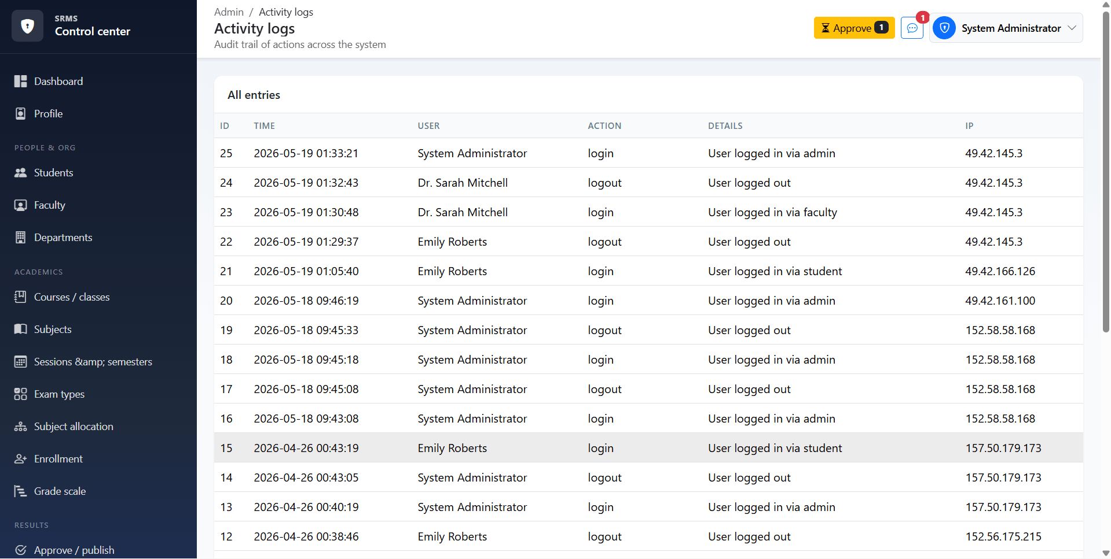Click the Enrollment add-user icon
Screen dimensions: 1111x559
point(20,459)
